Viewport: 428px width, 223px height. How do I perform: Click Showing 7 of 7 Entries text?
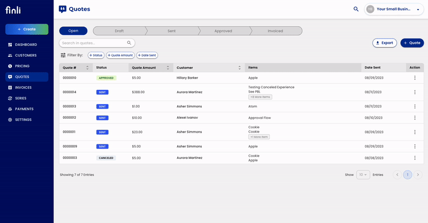coord(77,175)
